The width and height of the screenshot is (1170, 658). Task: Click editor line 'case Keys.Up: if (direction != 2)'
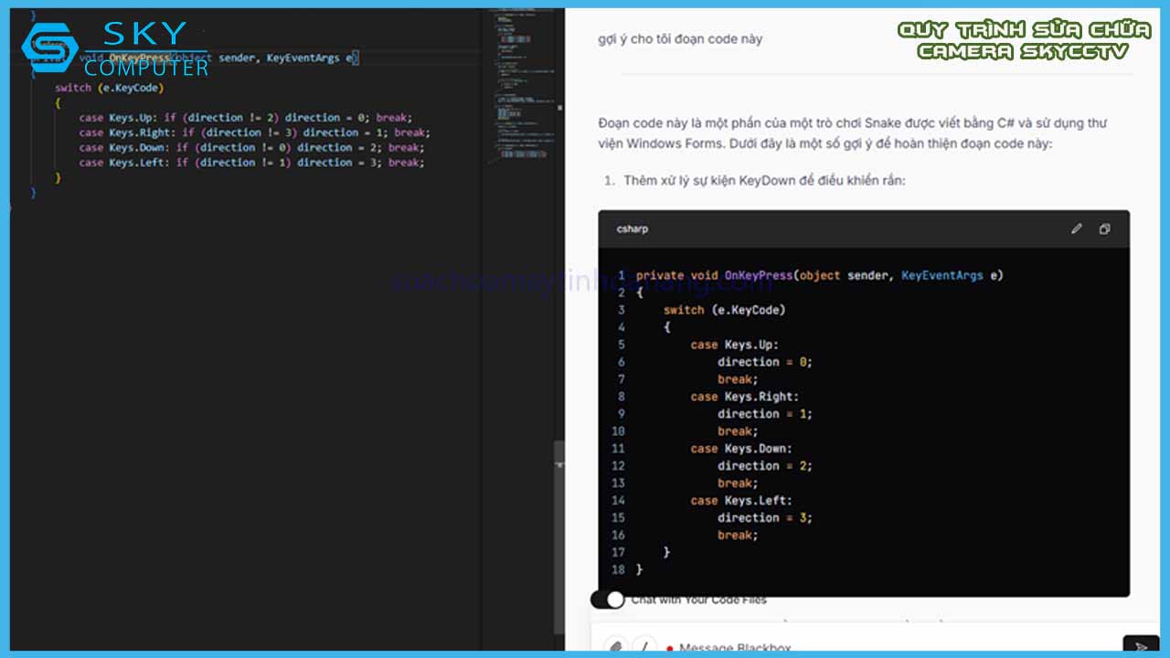(245, 117)
